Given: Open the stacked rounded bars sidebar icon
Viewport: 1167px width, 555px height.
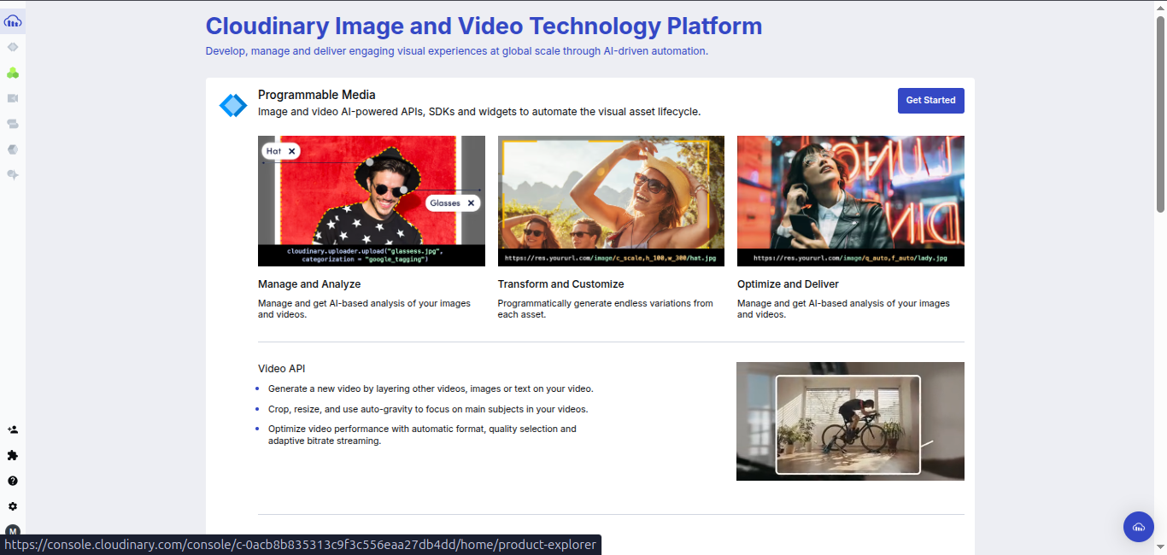Looking at the screenshot, I should 13,124.
